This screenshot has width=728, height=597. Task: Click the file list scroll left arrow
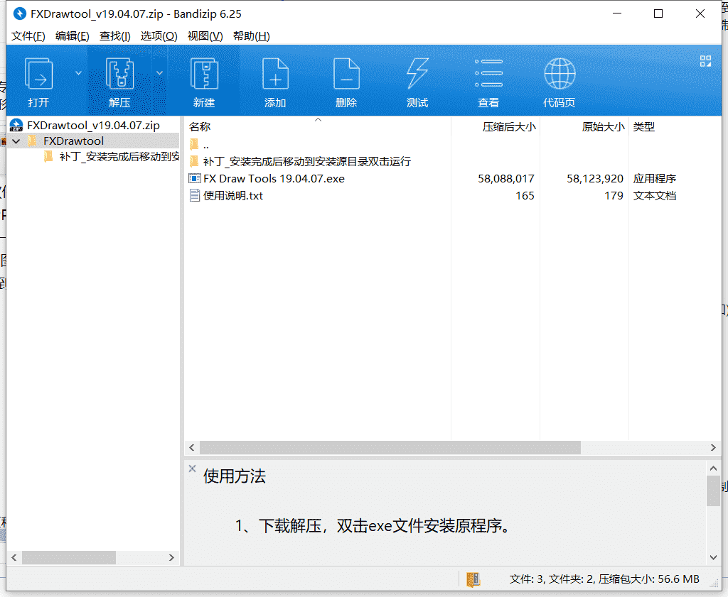[192, 448]
